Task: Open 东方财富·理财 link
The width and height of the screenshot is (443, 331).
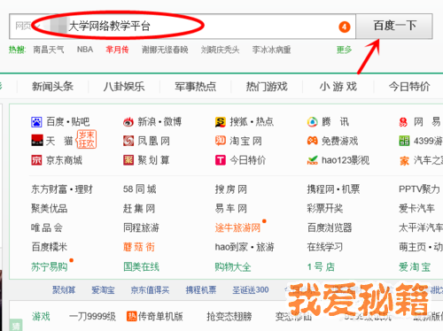Action: (62, 189)
